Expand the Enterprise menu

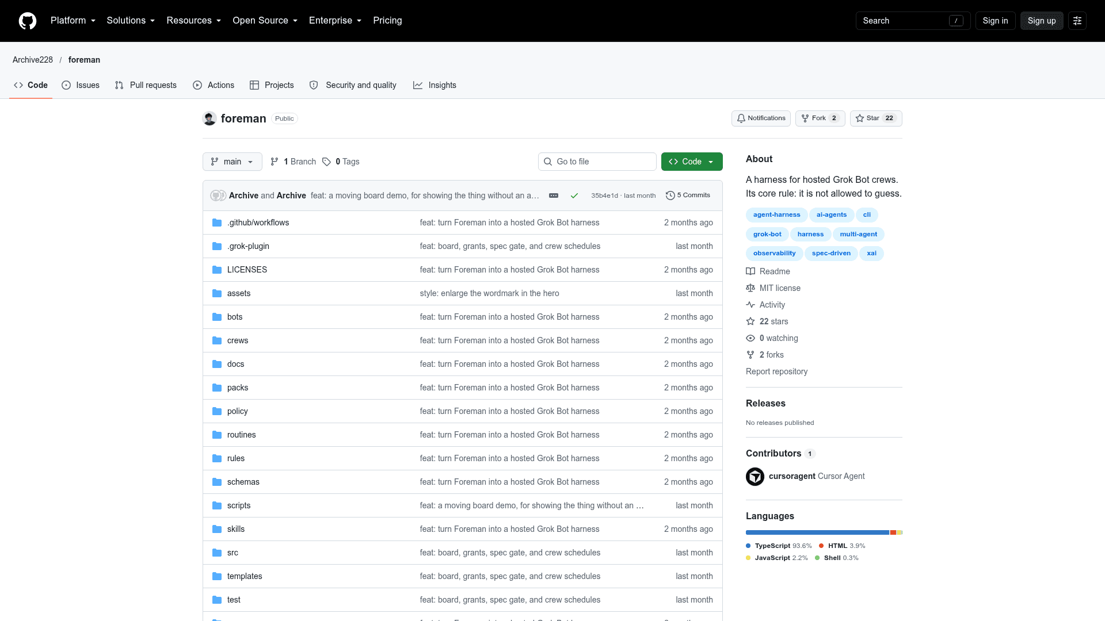[336, 21]
